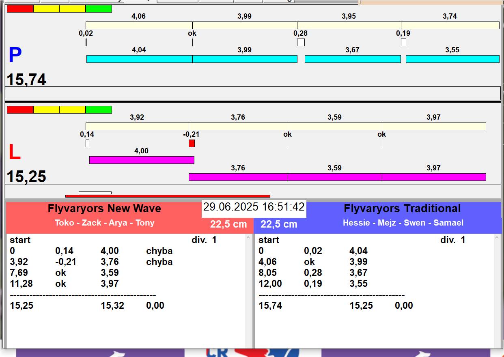Click the date and time stamp field
504x357 pixels.
[254, 207]
